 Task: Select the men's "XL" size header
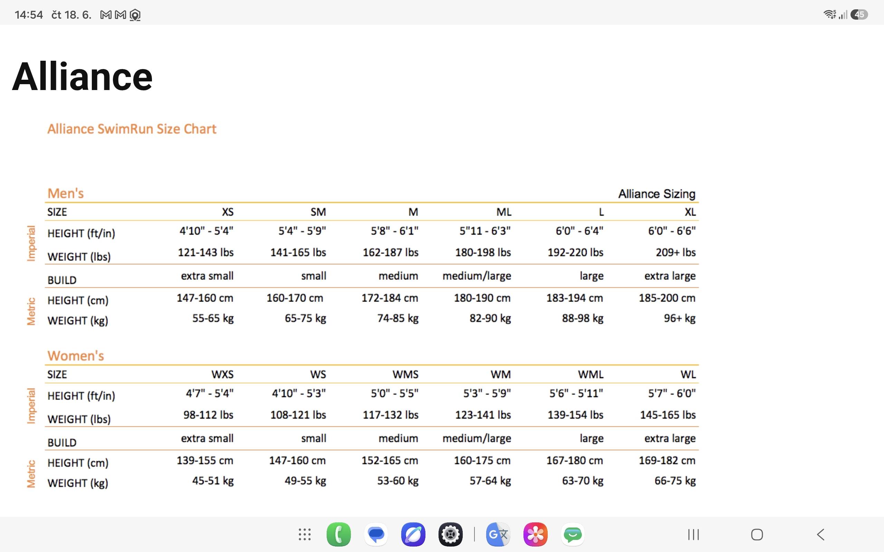coord(690,212)
